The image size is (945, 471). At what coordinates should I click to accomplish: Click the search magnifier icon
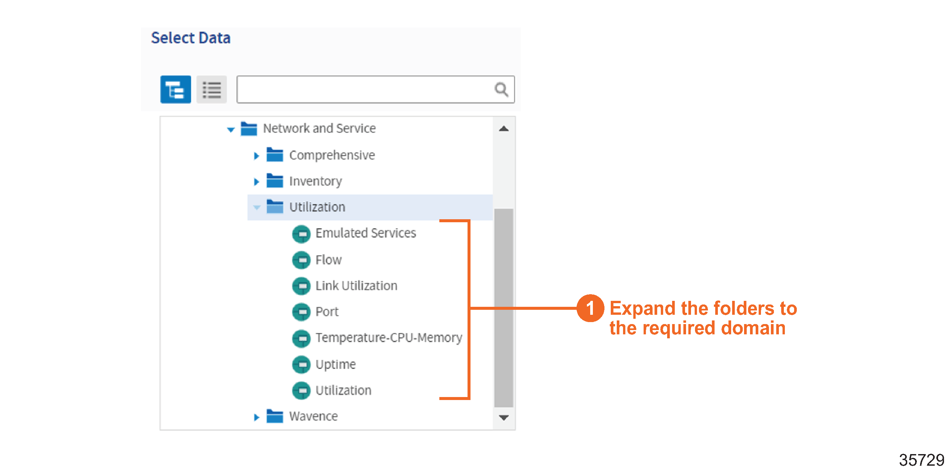pyautogui.click(x=501, y=89)
